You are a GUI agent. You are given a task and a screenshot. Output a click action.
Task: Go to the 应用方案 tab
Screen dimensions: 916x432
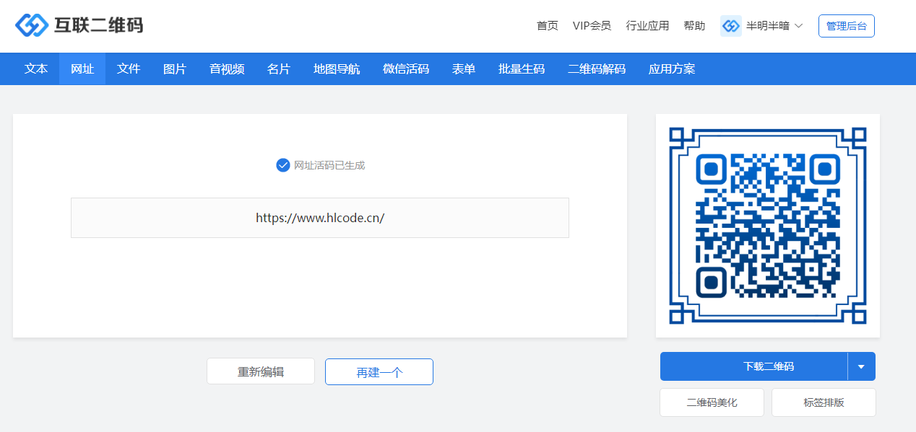pyautogui.click(x=672, y=69)
